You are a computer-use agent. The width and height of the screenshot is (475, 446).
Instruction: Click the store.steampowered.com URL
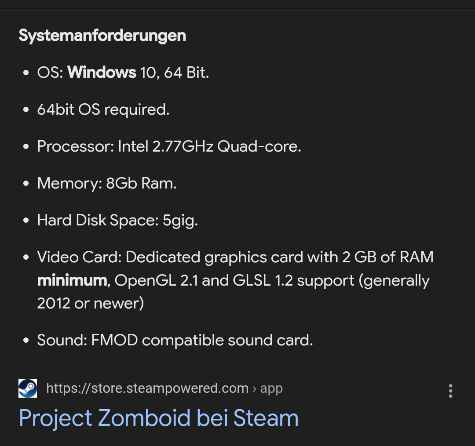pos(147,388)
